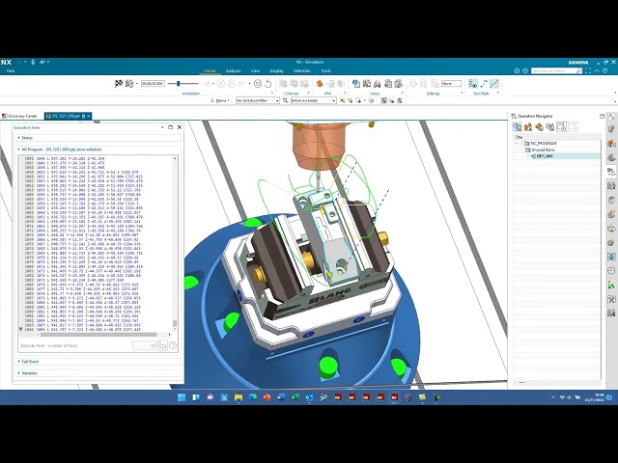The height and width of the screenshot is (463, 618).
Task: Click the icon left of the Execute Post clock
Action: [162, 345]
